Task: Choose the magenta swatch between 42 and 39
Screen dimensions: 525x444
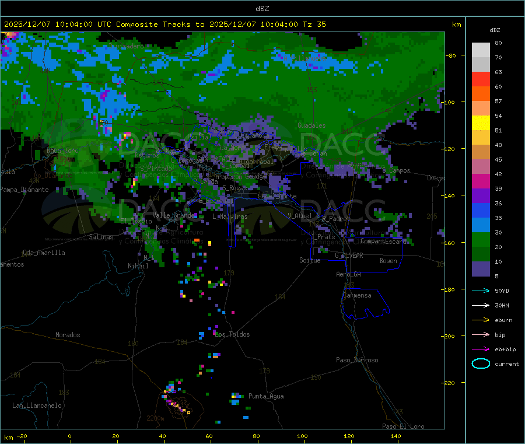Action: (x=481, y=181)
